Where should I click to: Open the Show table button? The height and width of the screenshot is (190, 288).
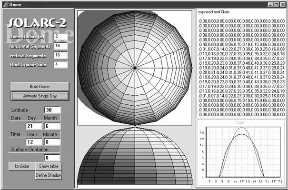[49, 166]
